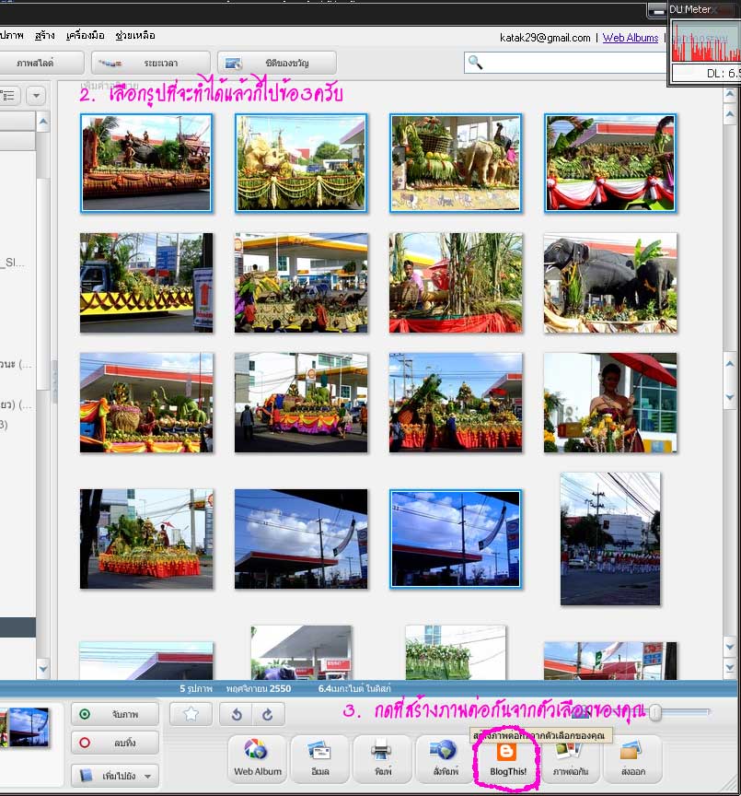Click the DL speed reading in DU Meter

(724, 73)
